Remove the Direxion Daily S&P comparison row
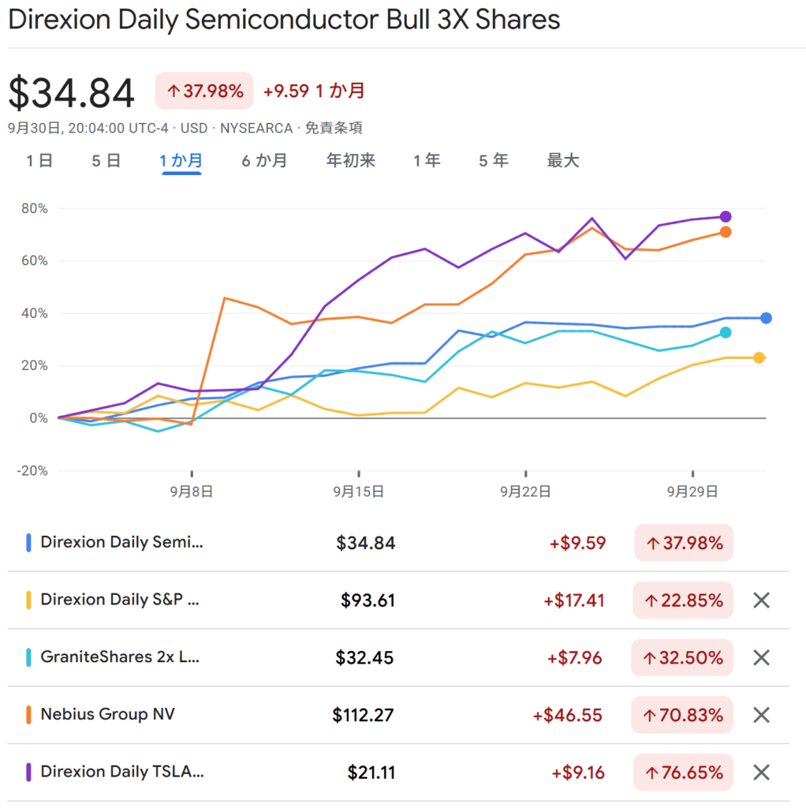Viewport: 806px width, 808px height. coord(760,600)
